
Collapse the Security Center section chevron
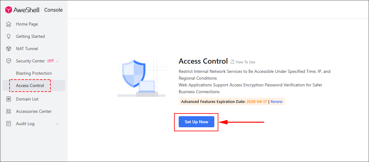[x=57, y=61]
